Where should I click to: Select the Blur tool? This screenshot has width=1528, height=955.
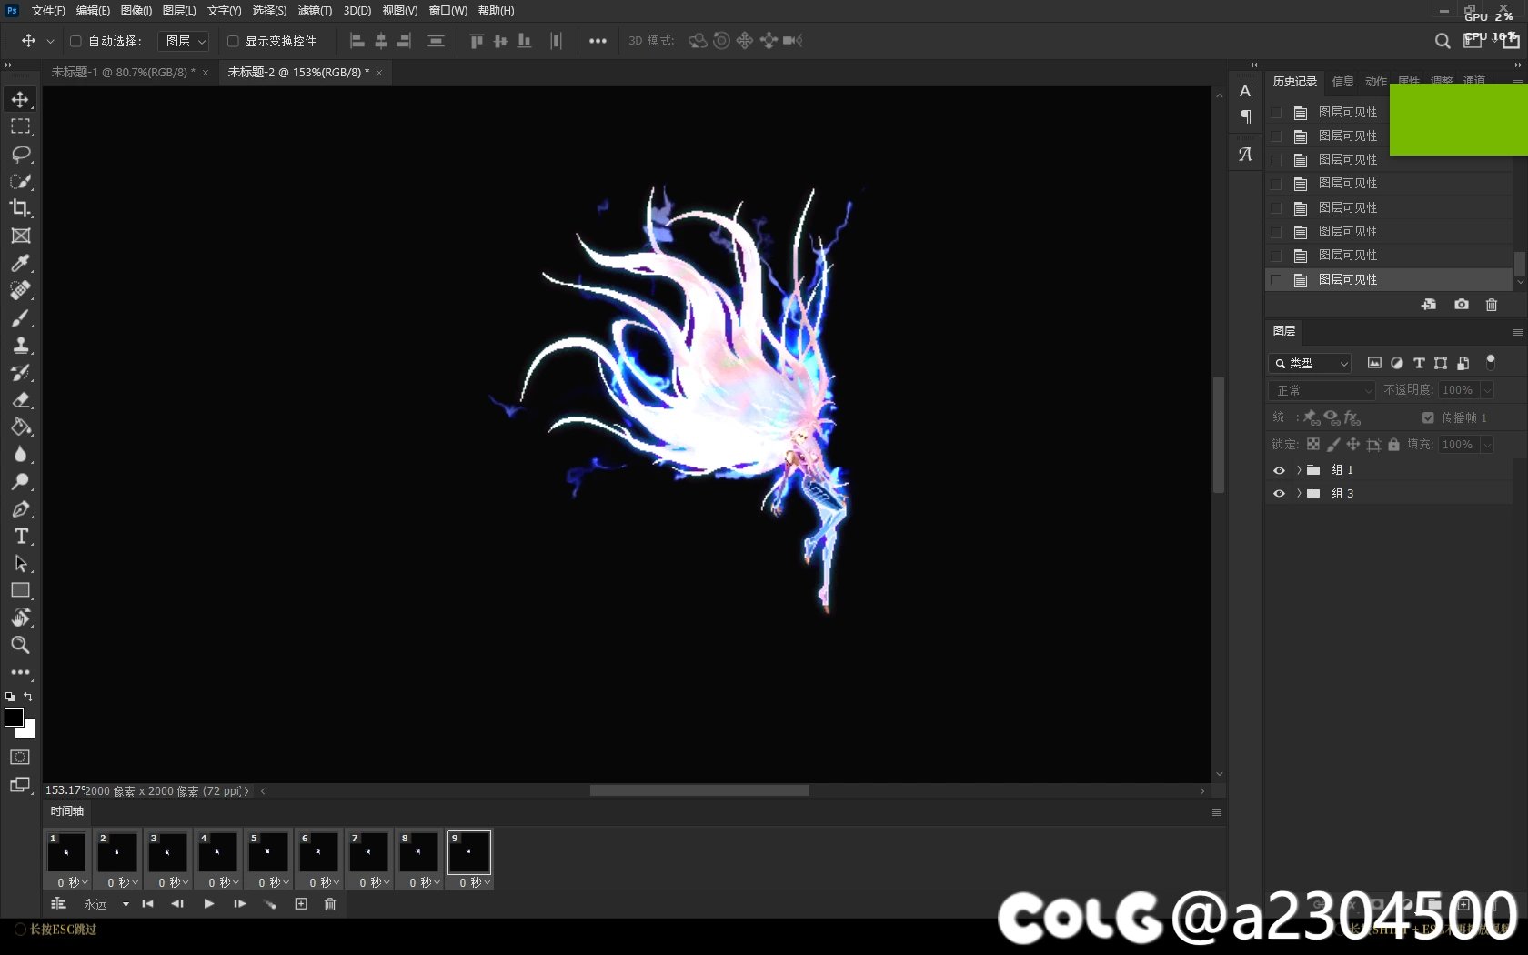(20, 454)
